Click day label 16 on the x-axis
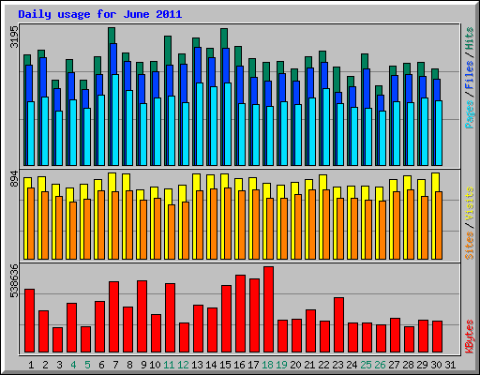The image size is (480, 375). pos(239,365)
